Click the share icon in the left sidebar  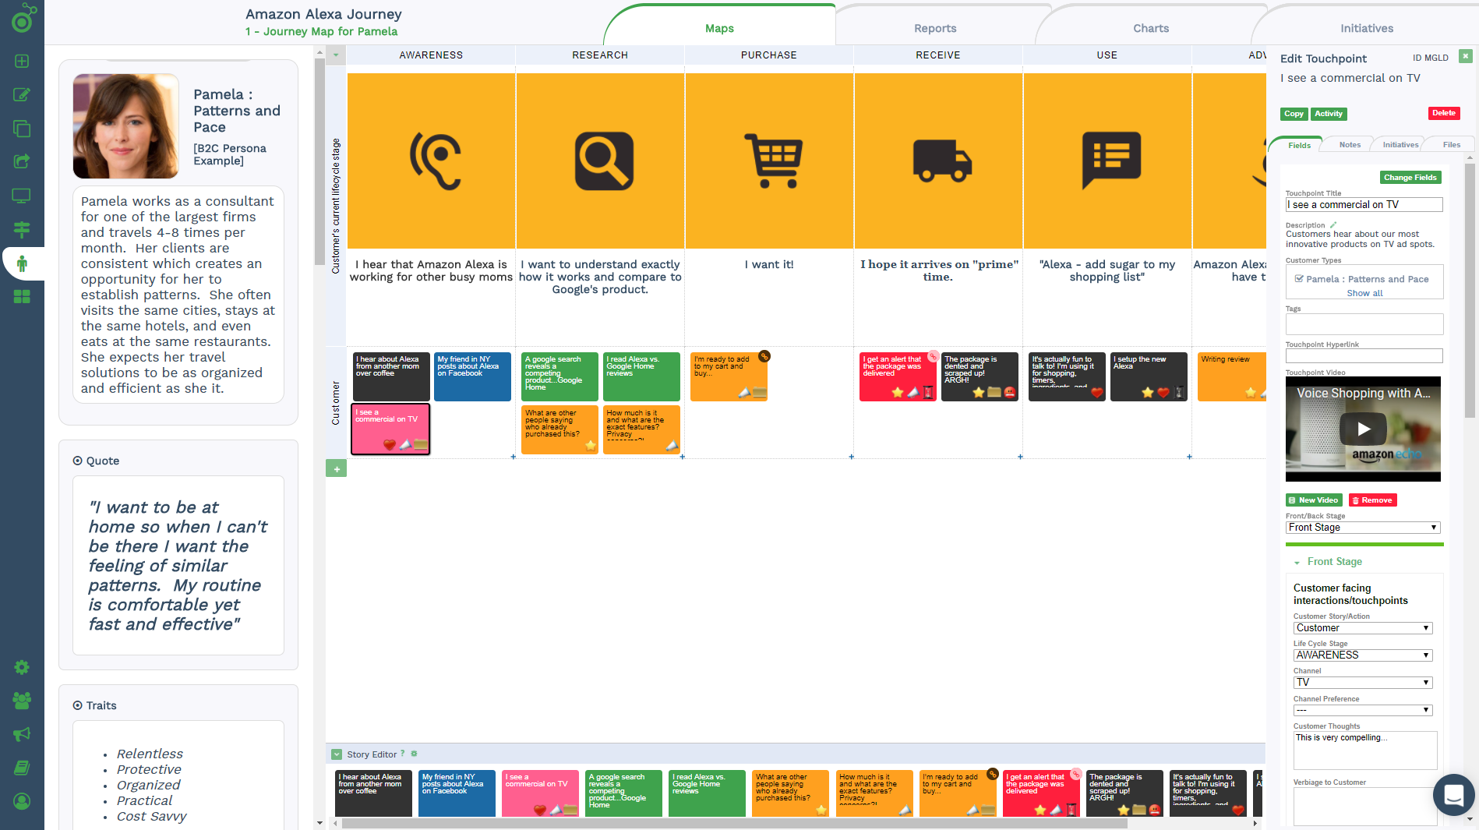click(23, 161)
